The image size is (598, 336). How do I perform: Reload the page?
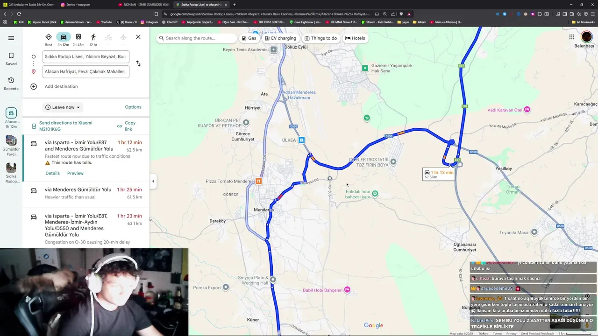pos(19,14)
